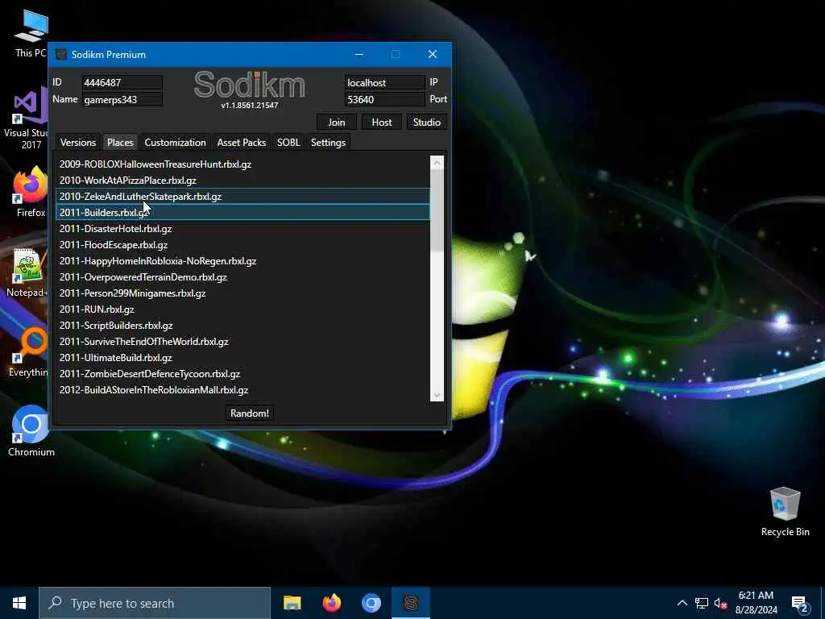Select 2010-ZekeAndLutherSkatepark.rbxl.gz
Viewport: 825px width, 619px height.
[243, 197]
